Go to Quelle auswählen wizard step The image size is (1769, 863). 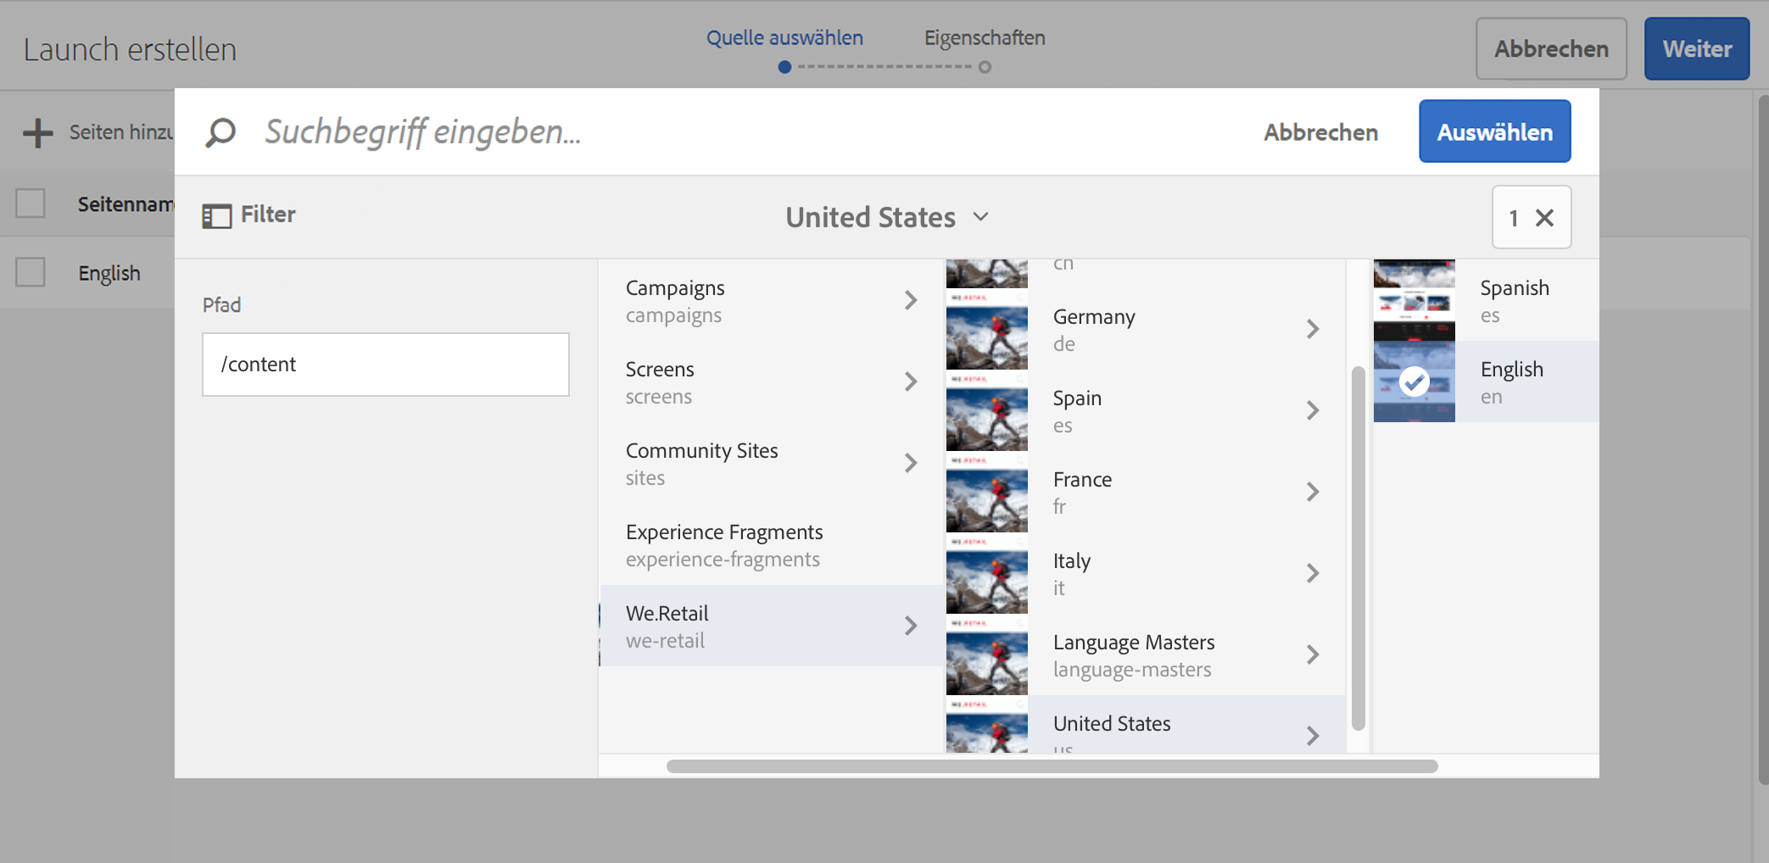(784, 38)
